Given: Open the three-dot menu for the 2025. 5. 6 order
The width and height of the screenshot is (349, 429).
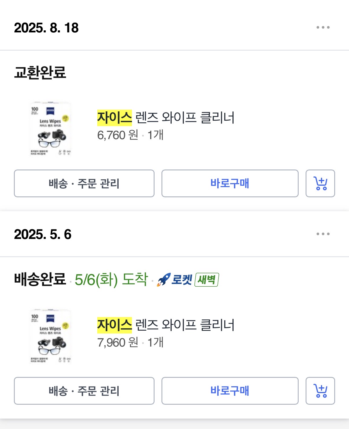Looking at the screenshot, I should tap(323, 234).
